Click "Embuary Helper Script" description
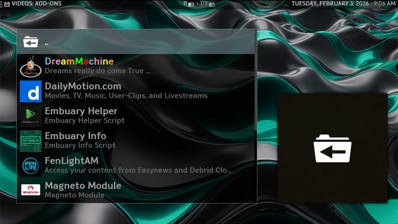This screenshot has width=398, height=224. [84, 120]
